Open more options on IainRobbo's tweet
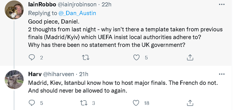The image size is (233, 110). click(x=222, y=5)
